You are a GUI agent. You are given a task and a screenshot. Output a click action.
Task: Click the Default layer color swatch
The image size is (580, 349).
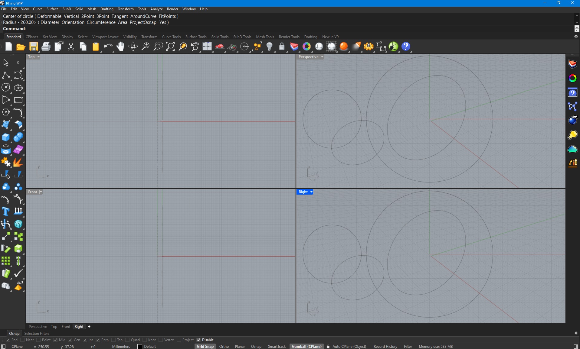click(x=140, y=347)
